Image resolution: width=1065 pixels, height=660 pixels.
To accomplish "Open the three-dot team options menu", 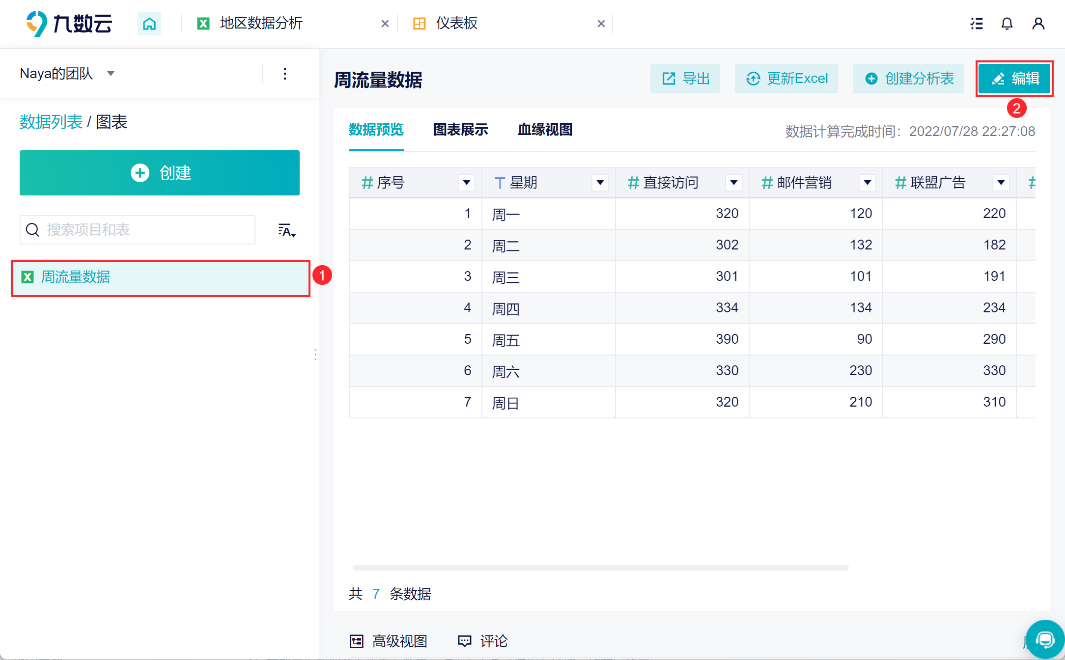I will [x=285, y=74].
